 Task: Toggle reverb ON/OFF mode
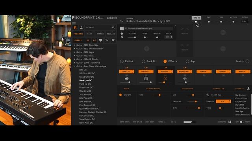pos(120,95)
